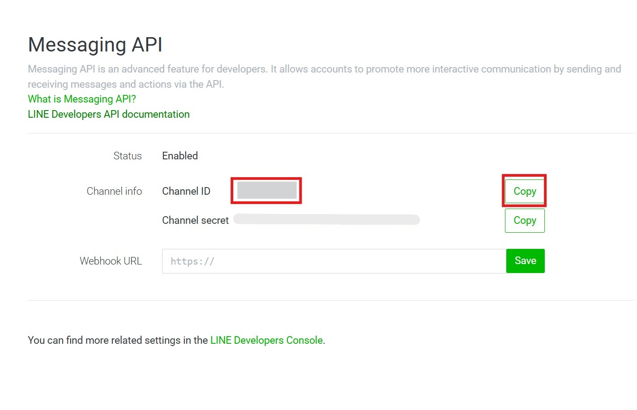Open the 'What is Messaging API?' link

coord(82,99)
